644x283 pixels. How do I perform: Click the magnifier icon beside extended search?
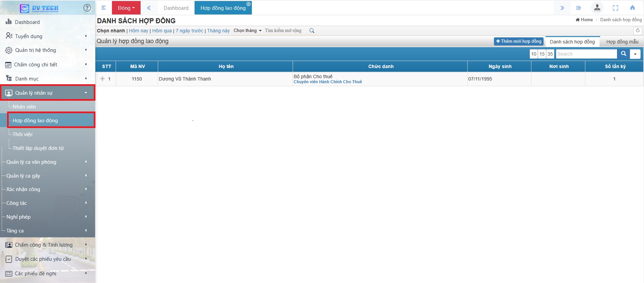click(312, 31)
